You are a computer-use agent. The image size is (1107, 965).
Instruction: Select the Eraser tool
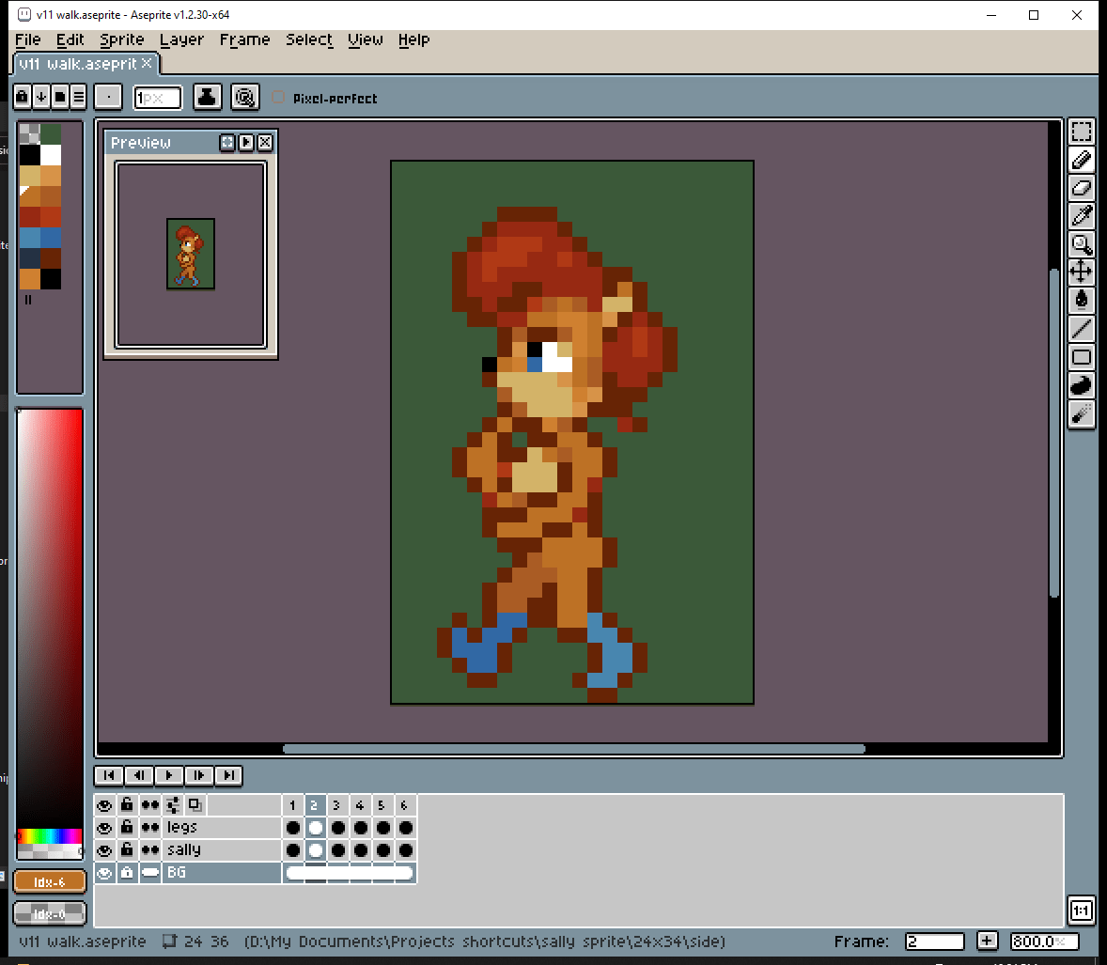1082,189
